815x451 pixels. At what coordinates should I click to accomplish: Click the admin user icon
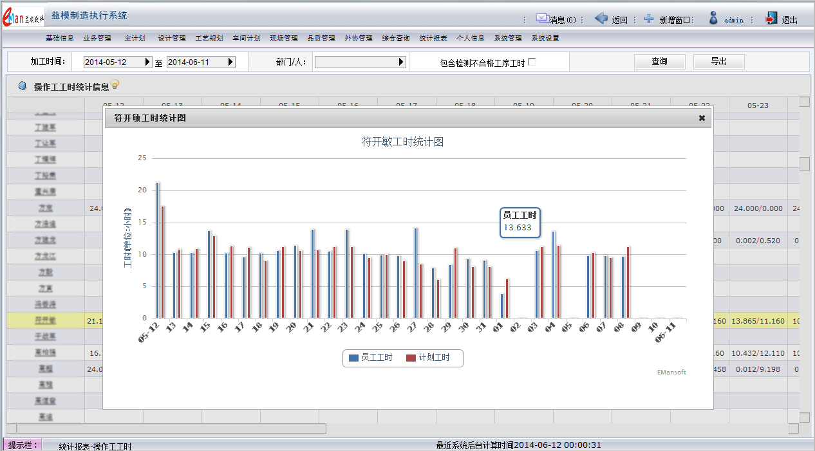(x=713, y=19)
